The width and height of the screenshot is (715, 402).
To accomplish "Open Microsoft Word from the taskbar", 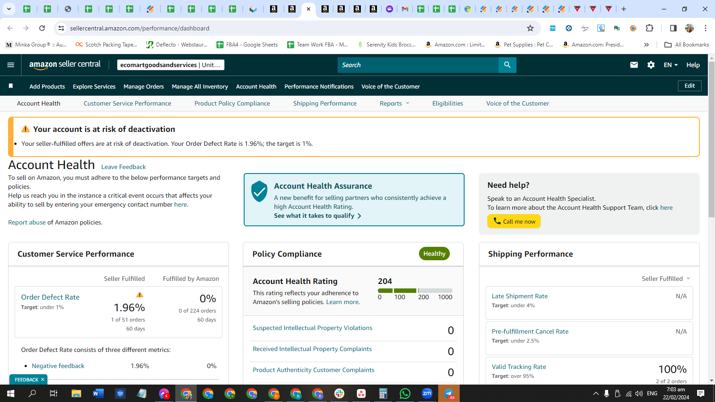I will pos(98,394).
